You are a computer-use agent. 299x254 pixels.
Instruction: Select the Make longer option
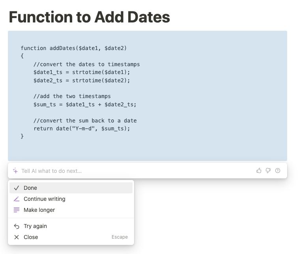coord(71,210)
